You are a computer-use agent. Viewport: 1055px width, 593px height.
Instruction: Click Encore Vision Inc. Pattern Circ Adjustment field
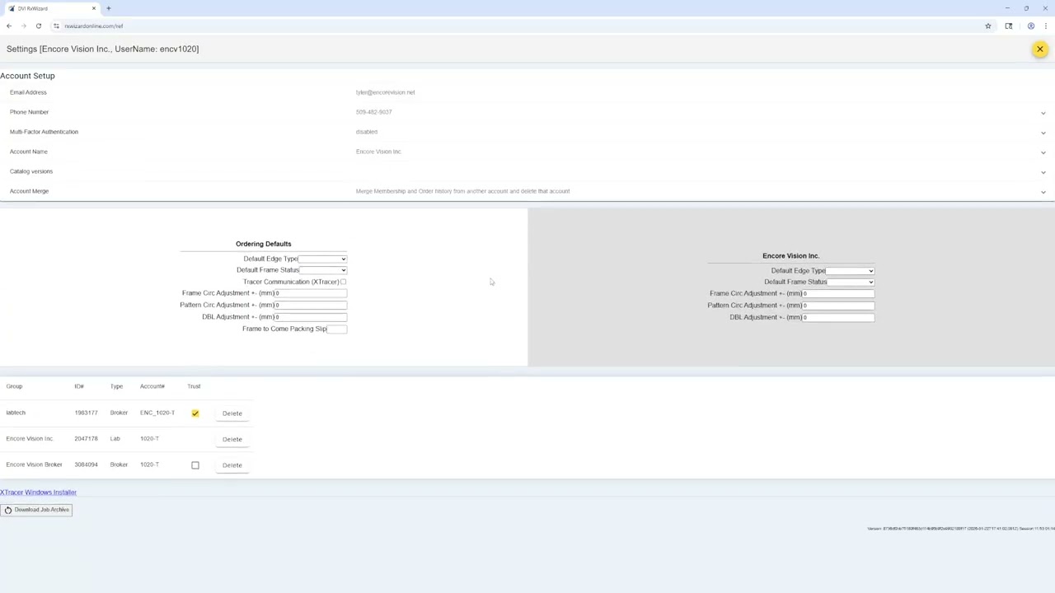coord(838,305)
